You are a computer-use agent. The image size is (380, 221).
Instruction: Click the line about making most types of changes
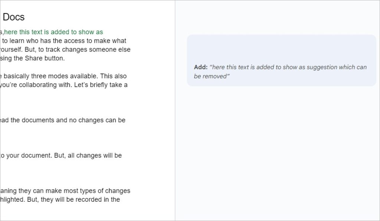coord(65,191)
